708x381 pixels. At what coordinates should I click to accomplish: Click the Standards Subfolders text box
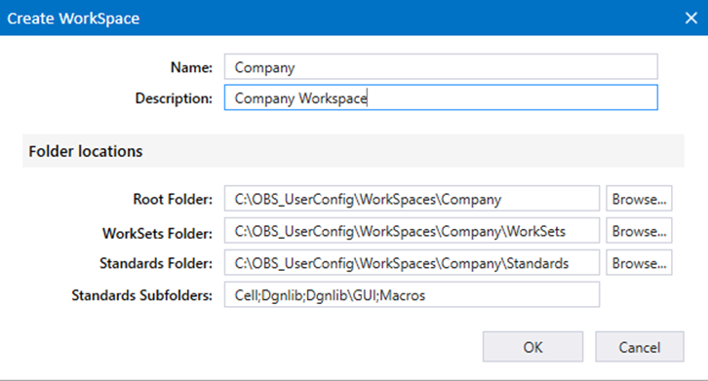pos(412,295)
